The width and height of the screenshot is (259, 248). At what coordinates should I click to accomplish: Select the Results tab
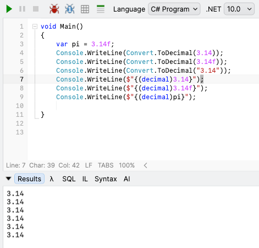tap(29, 179)
